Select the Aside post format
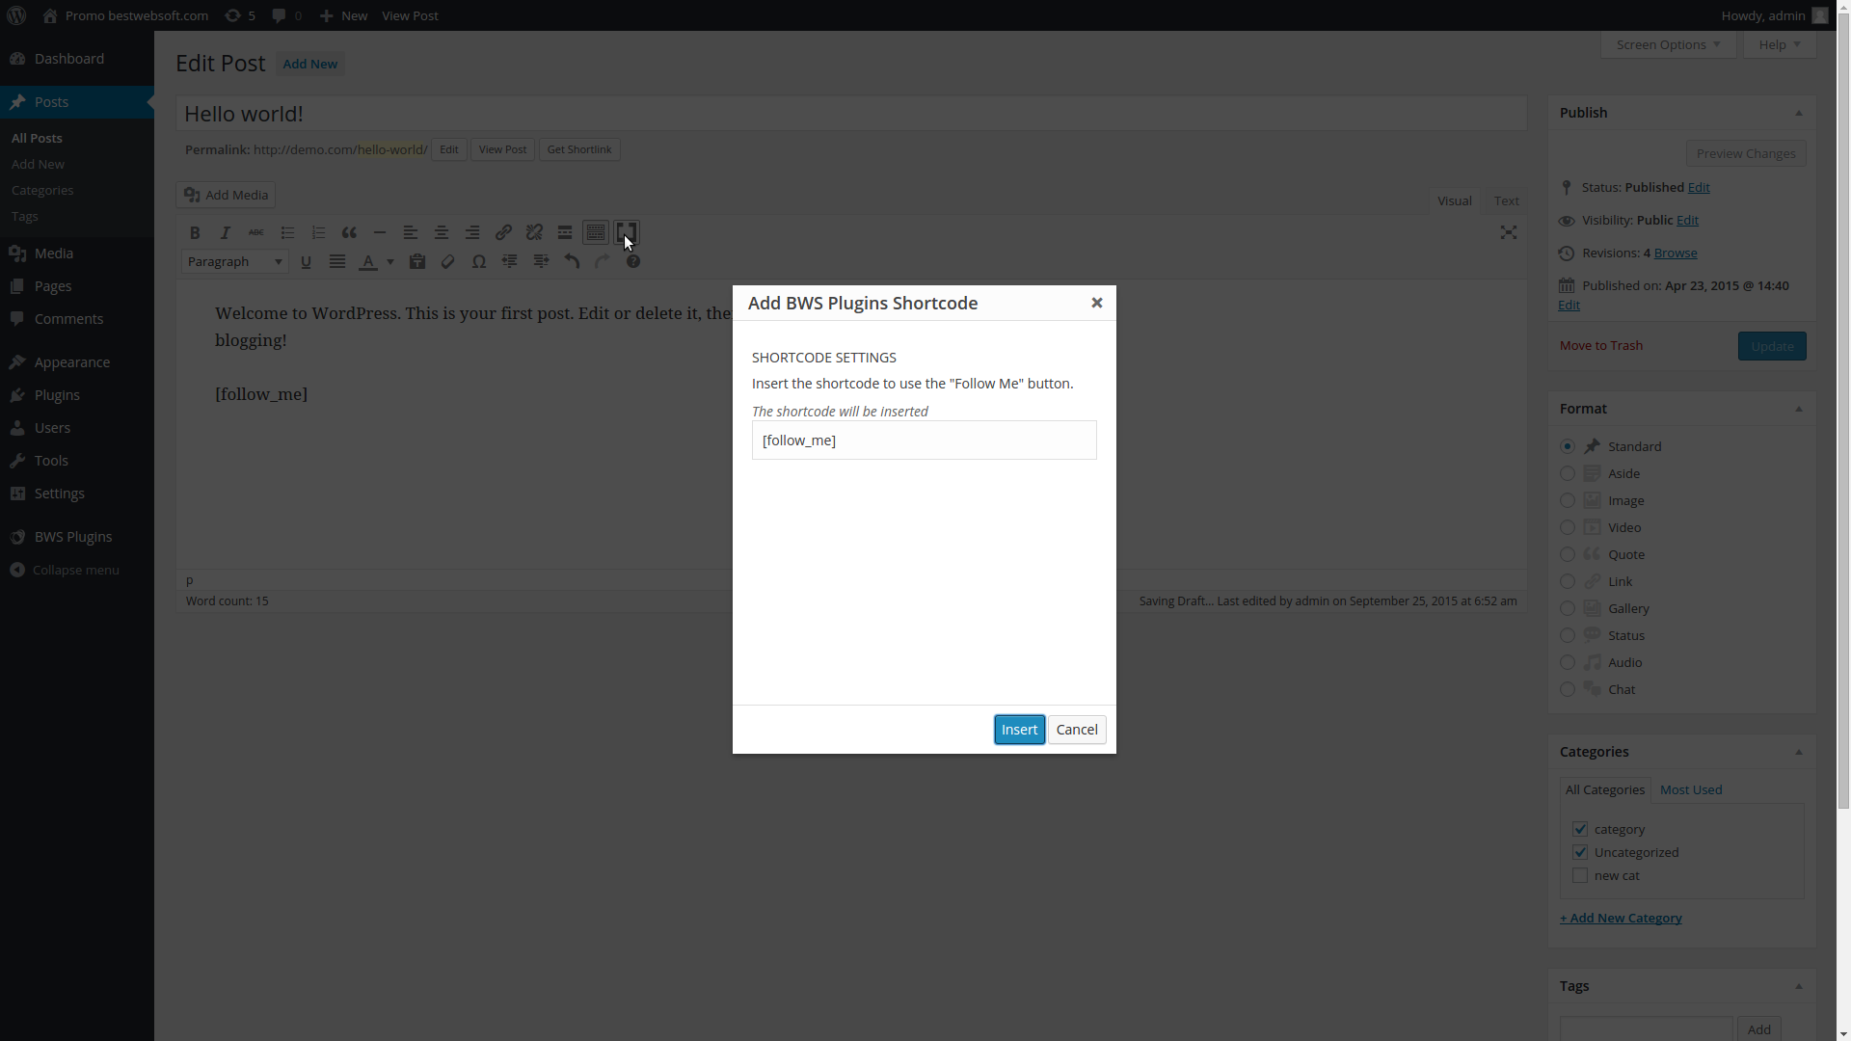The image size is (1851, 1041). tap(1568, 473)
